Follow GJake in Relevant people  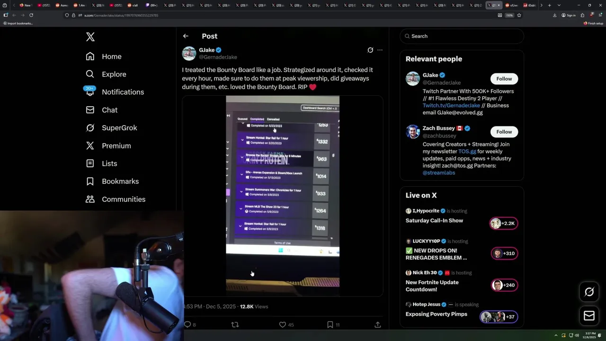coord(504,79)
